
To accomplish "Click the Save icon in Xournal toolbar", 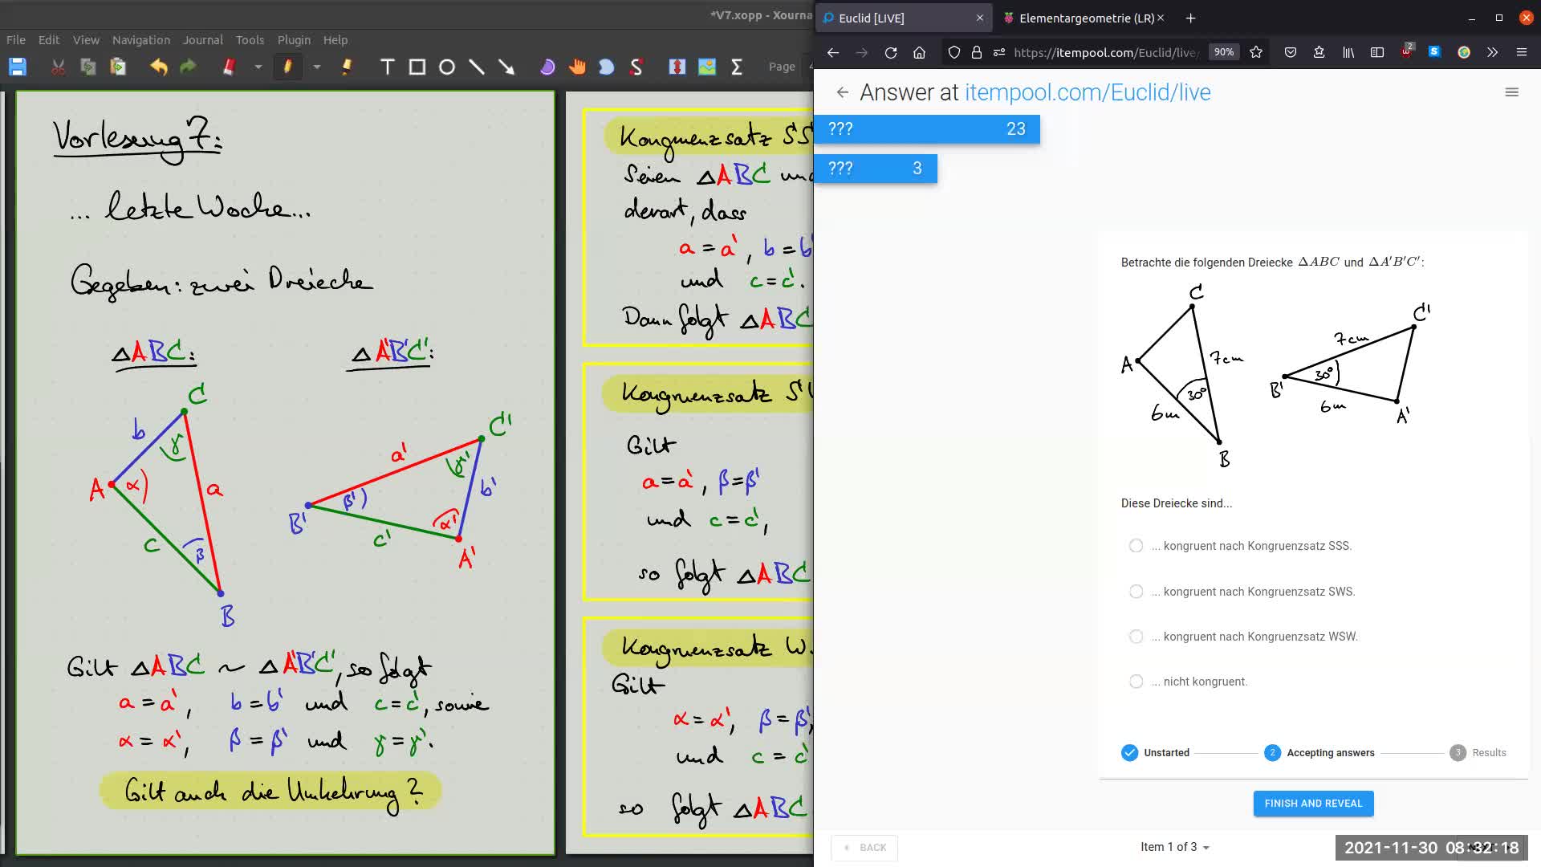I will (x=18, y=67).
